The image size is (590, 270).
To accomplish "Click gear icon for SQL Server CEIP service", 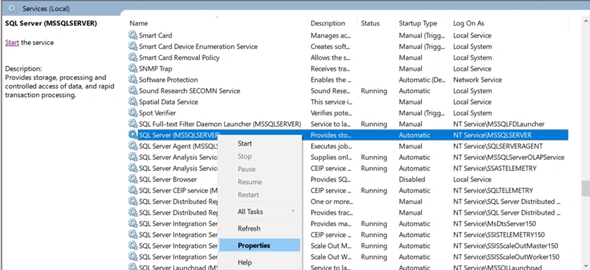I will pyautogui.click(x=133, y=190).
